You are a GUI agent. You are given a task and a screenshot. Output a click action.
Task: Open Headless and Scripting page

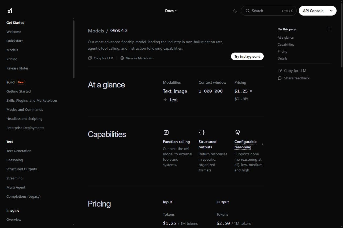[24, 119]
